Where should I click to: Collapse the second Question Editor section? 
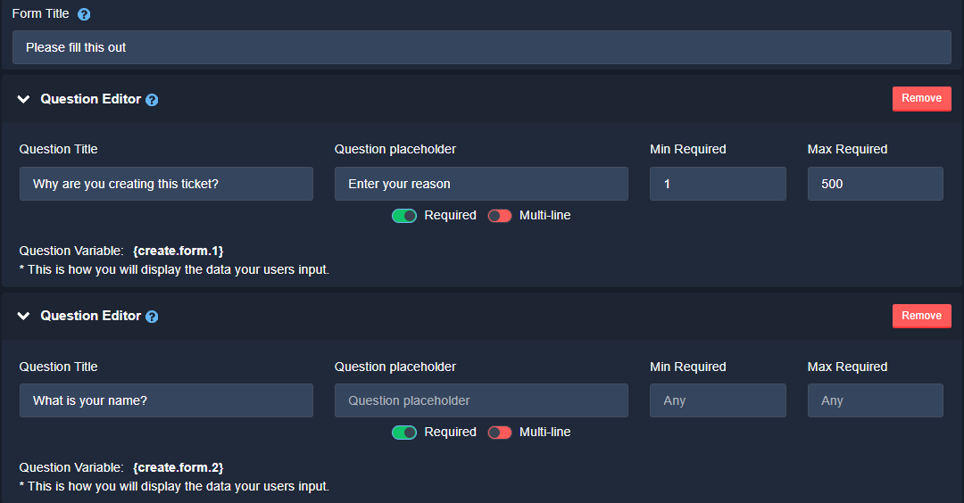pos(24,317)
